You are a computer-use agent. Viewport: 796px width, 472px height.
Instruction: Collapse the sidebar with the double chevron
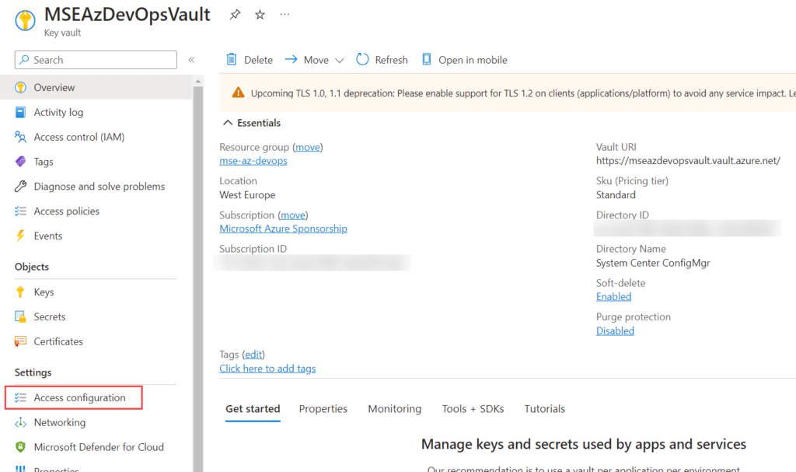[x=191, y=60]
